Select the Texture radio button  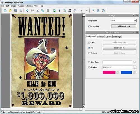[x=89, y=53]
